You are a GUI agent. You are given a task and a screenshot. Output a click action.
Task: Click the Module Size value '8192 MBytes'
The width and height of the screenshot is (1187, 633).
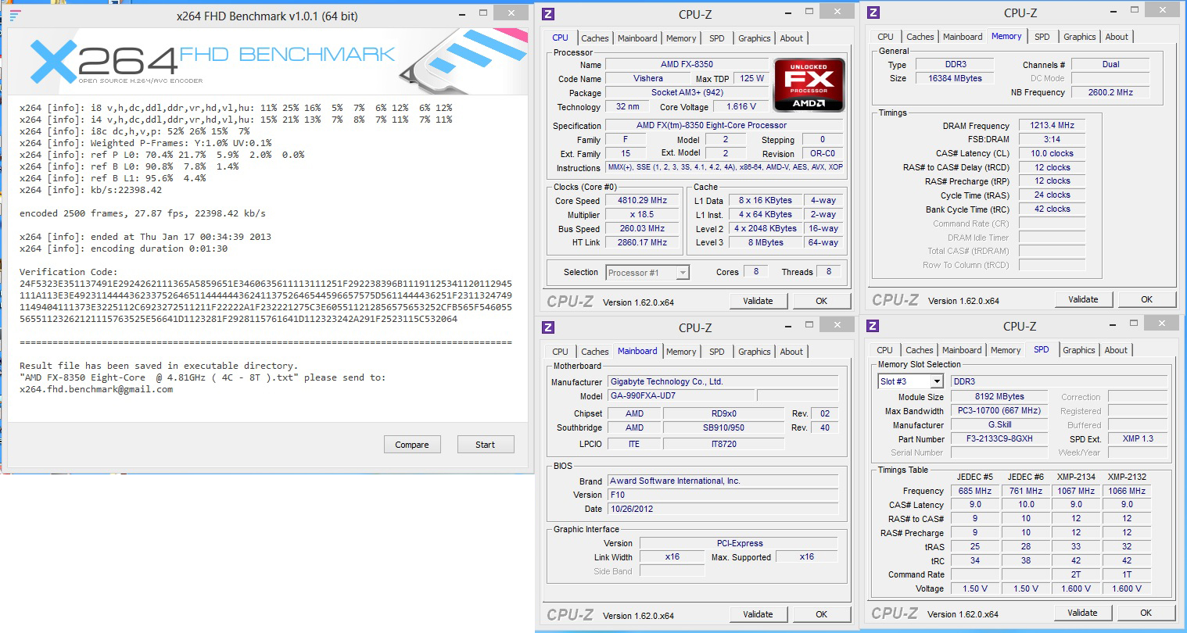[999, 396]
